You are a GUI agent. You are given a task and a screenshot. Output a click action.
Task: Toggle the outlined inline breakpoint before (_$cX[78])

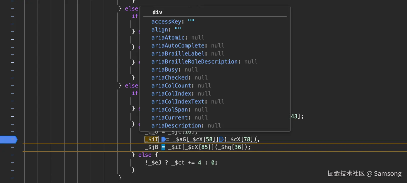[x=221, y=139]
